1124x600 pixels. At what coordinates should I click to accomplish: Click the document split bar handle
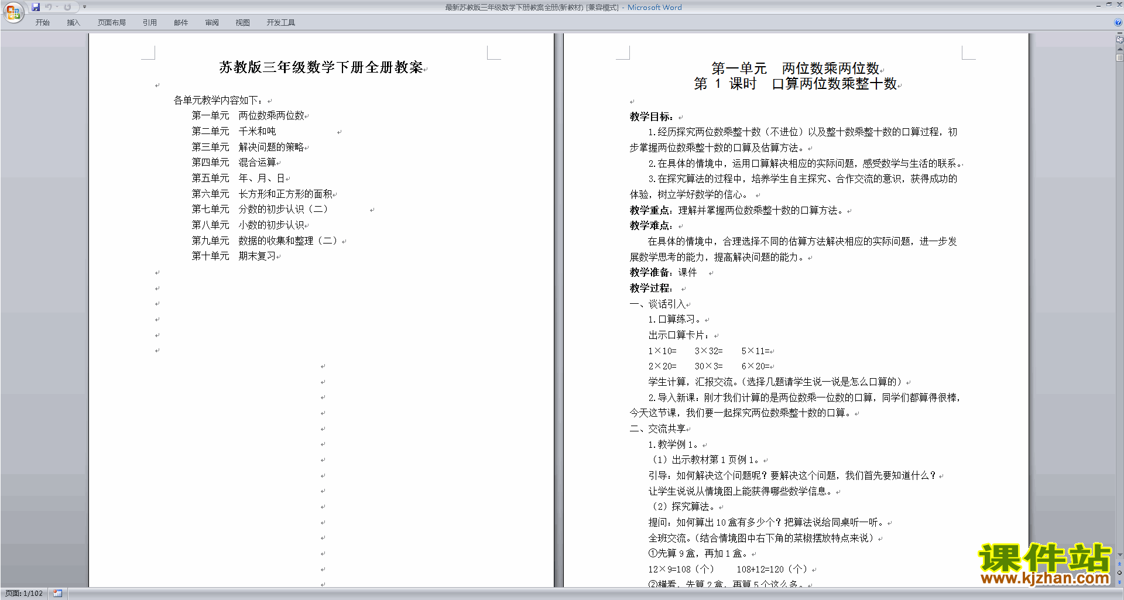(x=1119, y=33)
